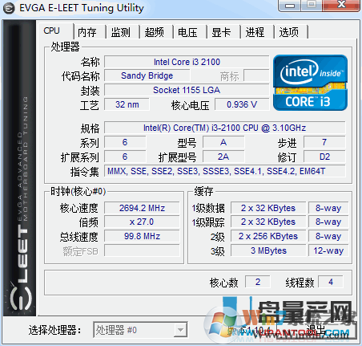Expand the 处理器 #0 selector dropdown
362x346 pixels.
pyautogui.click(x=180, y=330)
